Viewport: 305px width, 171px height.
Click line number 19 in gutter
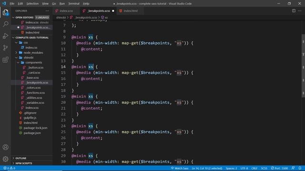click(x=63, y=96)
